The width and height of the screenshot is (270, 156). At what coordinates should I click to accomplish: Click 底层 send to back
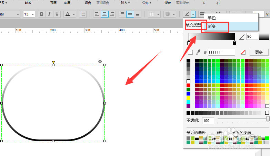67,3
